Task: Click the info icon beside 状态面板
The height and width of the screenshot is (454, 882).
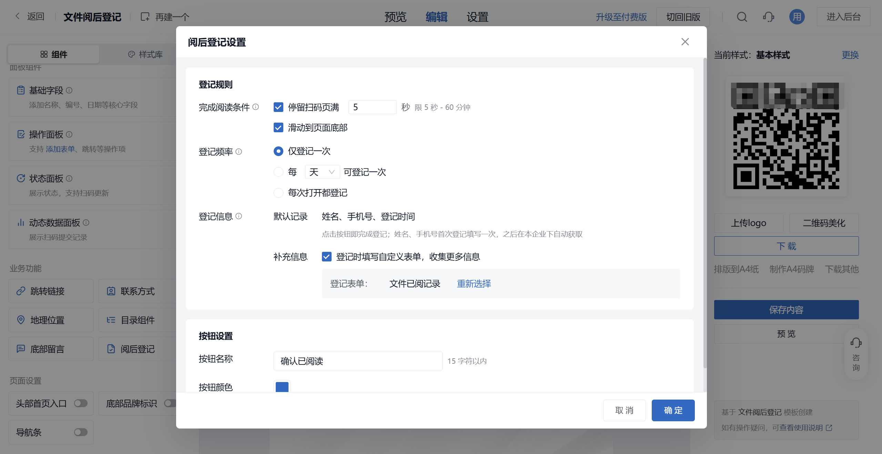Action: [69, 178]
